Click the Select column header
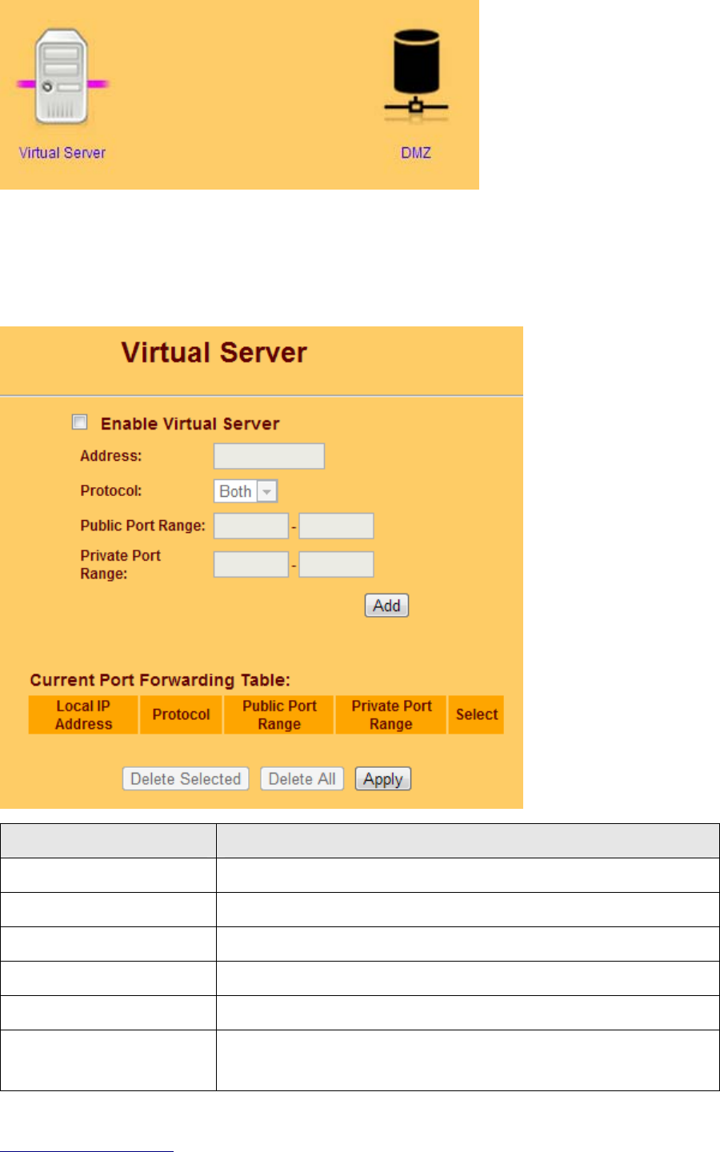 tap(477, 714)
